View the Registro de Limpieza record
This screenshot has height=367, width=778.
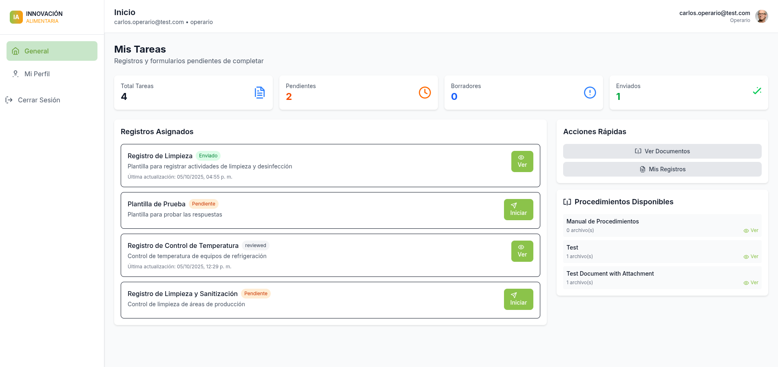[x=522, y=161]
